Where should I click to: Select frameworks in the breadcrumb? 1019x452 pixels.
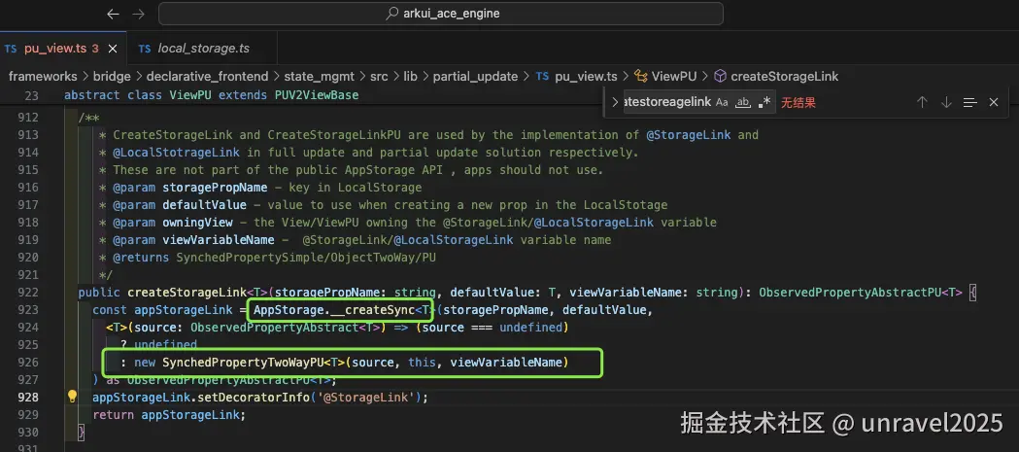pos(43,76)
